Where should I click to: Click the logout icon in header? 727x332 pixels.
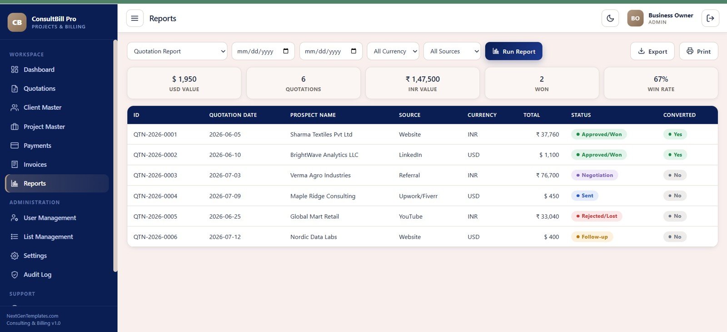click(x=710, y=18)
